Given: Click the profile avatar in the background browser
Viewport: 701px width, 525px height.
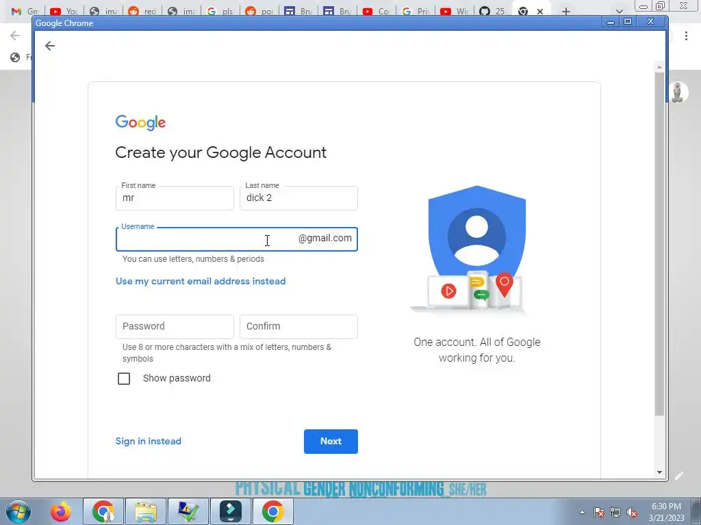Looking at the screenshot, I should pyautogui.click(x=678, y=92).
